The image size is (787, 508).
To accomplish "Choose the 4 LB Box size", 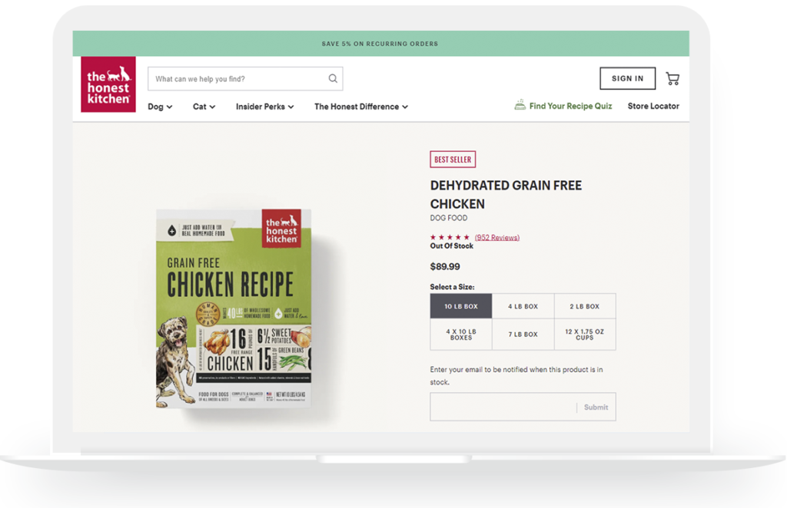I will click(523, 306).
